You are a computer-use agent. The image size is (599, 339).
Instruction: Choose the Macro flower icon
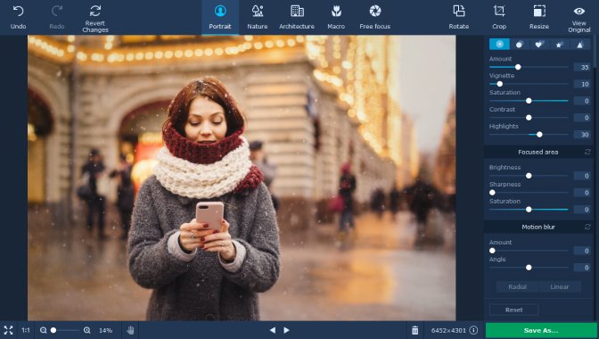click(336, 11)
